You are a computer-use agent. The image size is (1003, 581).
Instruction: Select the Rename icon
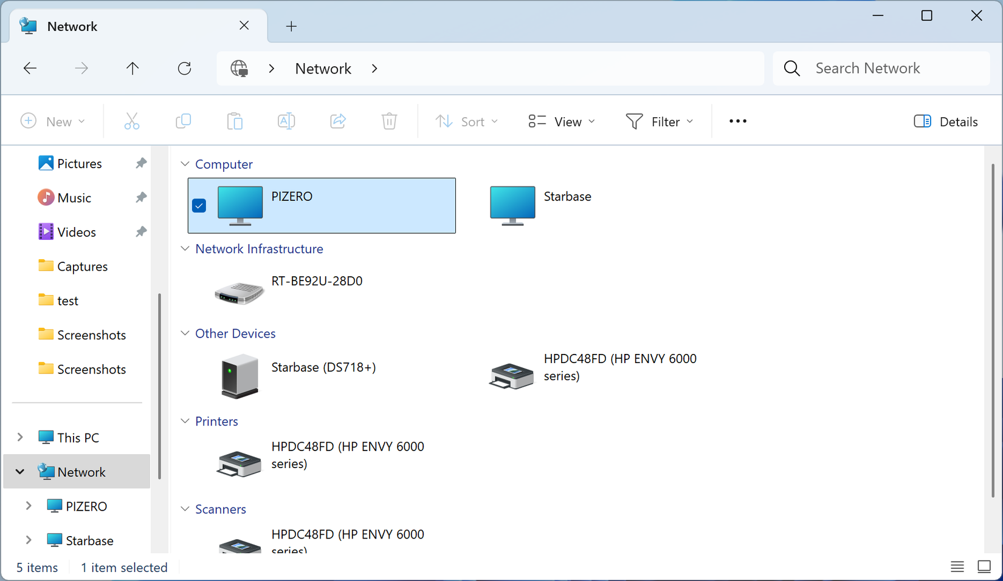point(286,121)
